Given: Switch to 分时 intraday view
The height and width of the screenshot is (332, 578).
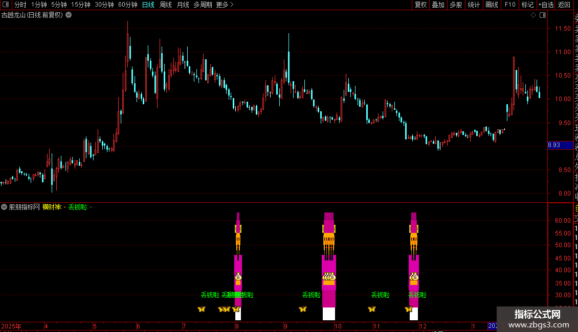Looking at the screenshot, I should 20,5.
